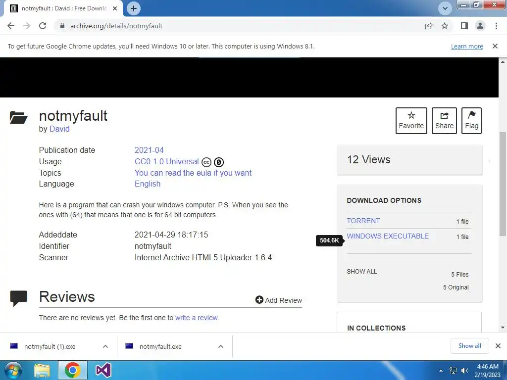
Task: Open CC0 1.0 Universal license link
Action: [x=166, y=162]
